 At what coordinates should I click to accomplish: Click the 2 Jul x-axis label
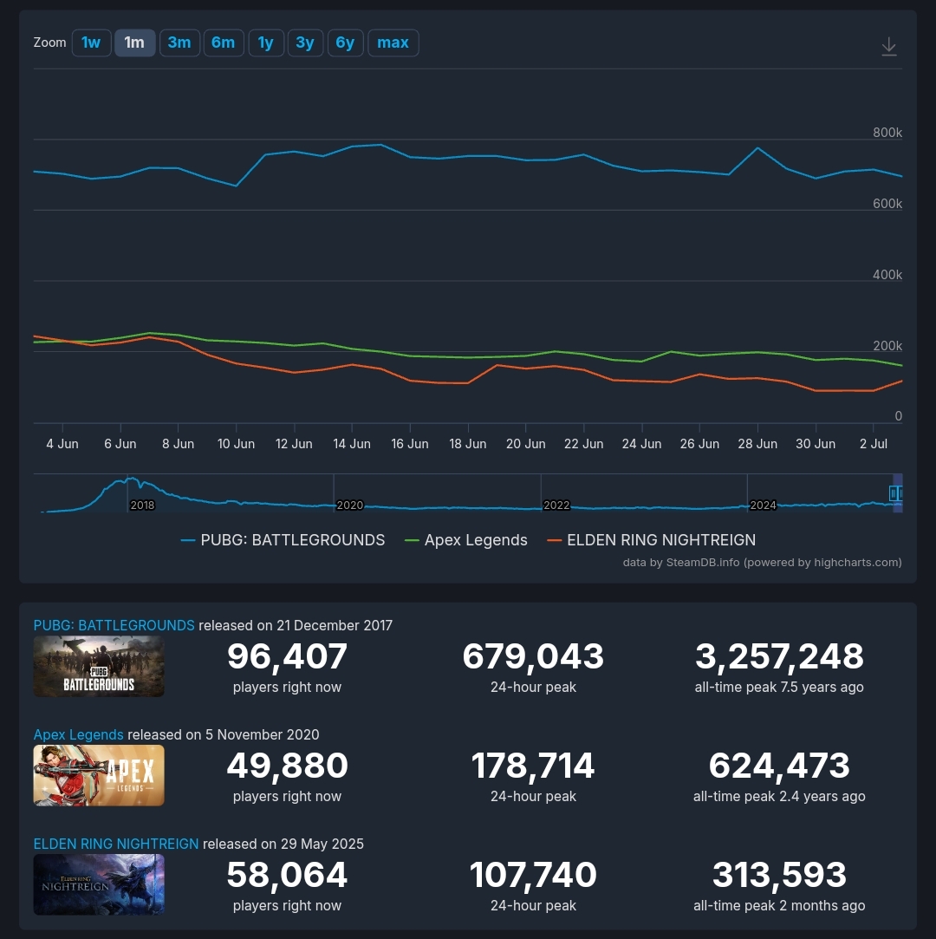tap(873, 444)
